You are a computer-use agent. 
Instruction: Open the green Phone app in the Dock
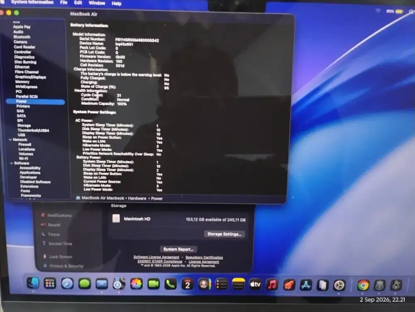171,285
